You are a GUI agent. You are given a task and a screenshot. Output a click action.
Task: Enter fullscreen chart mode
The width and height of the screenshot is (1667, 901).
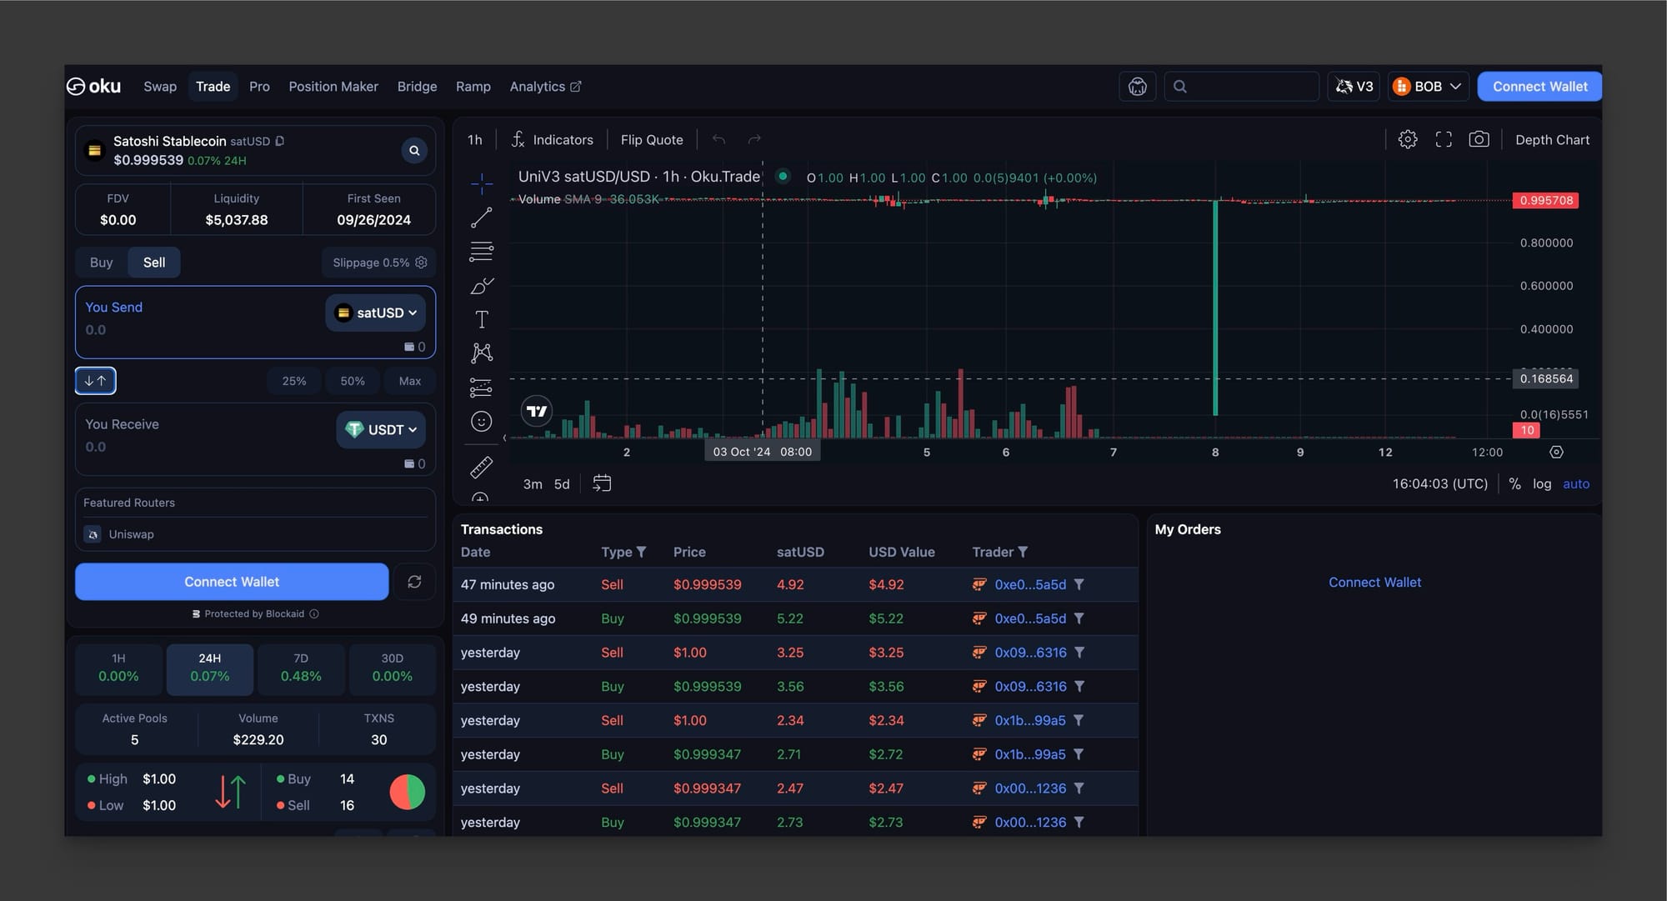(x=1444, y=139)
